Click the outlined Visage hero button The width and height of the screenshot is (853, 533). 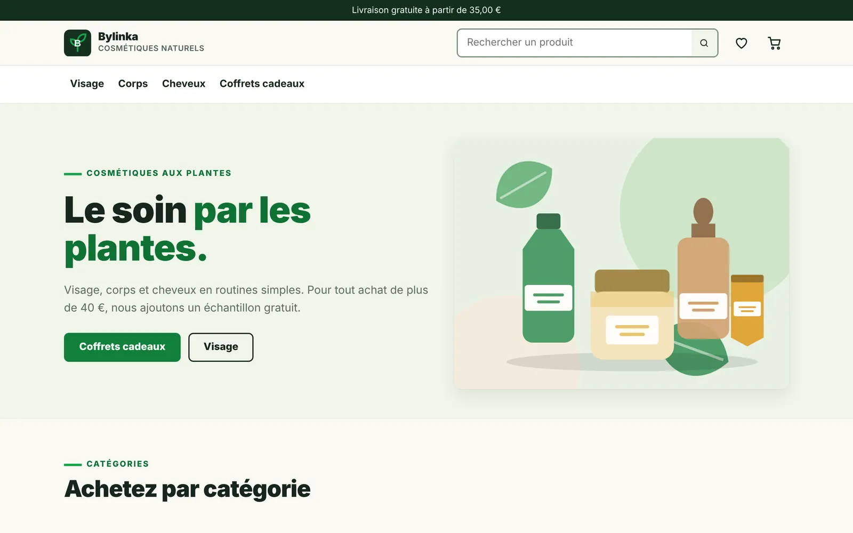click(x=221, y=347)
